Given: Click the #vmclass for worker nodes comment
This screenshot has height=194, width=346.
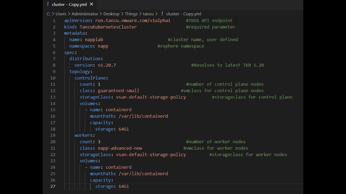Looking at the screenshot, I should coord(216,148).
